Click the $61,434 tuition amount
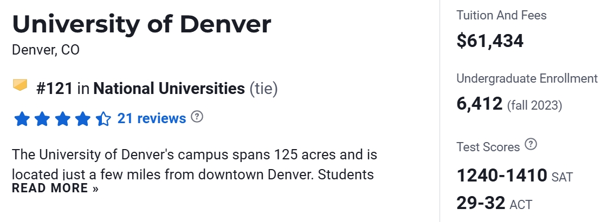This screenshot has height=222, width=607. click(490, 40)
